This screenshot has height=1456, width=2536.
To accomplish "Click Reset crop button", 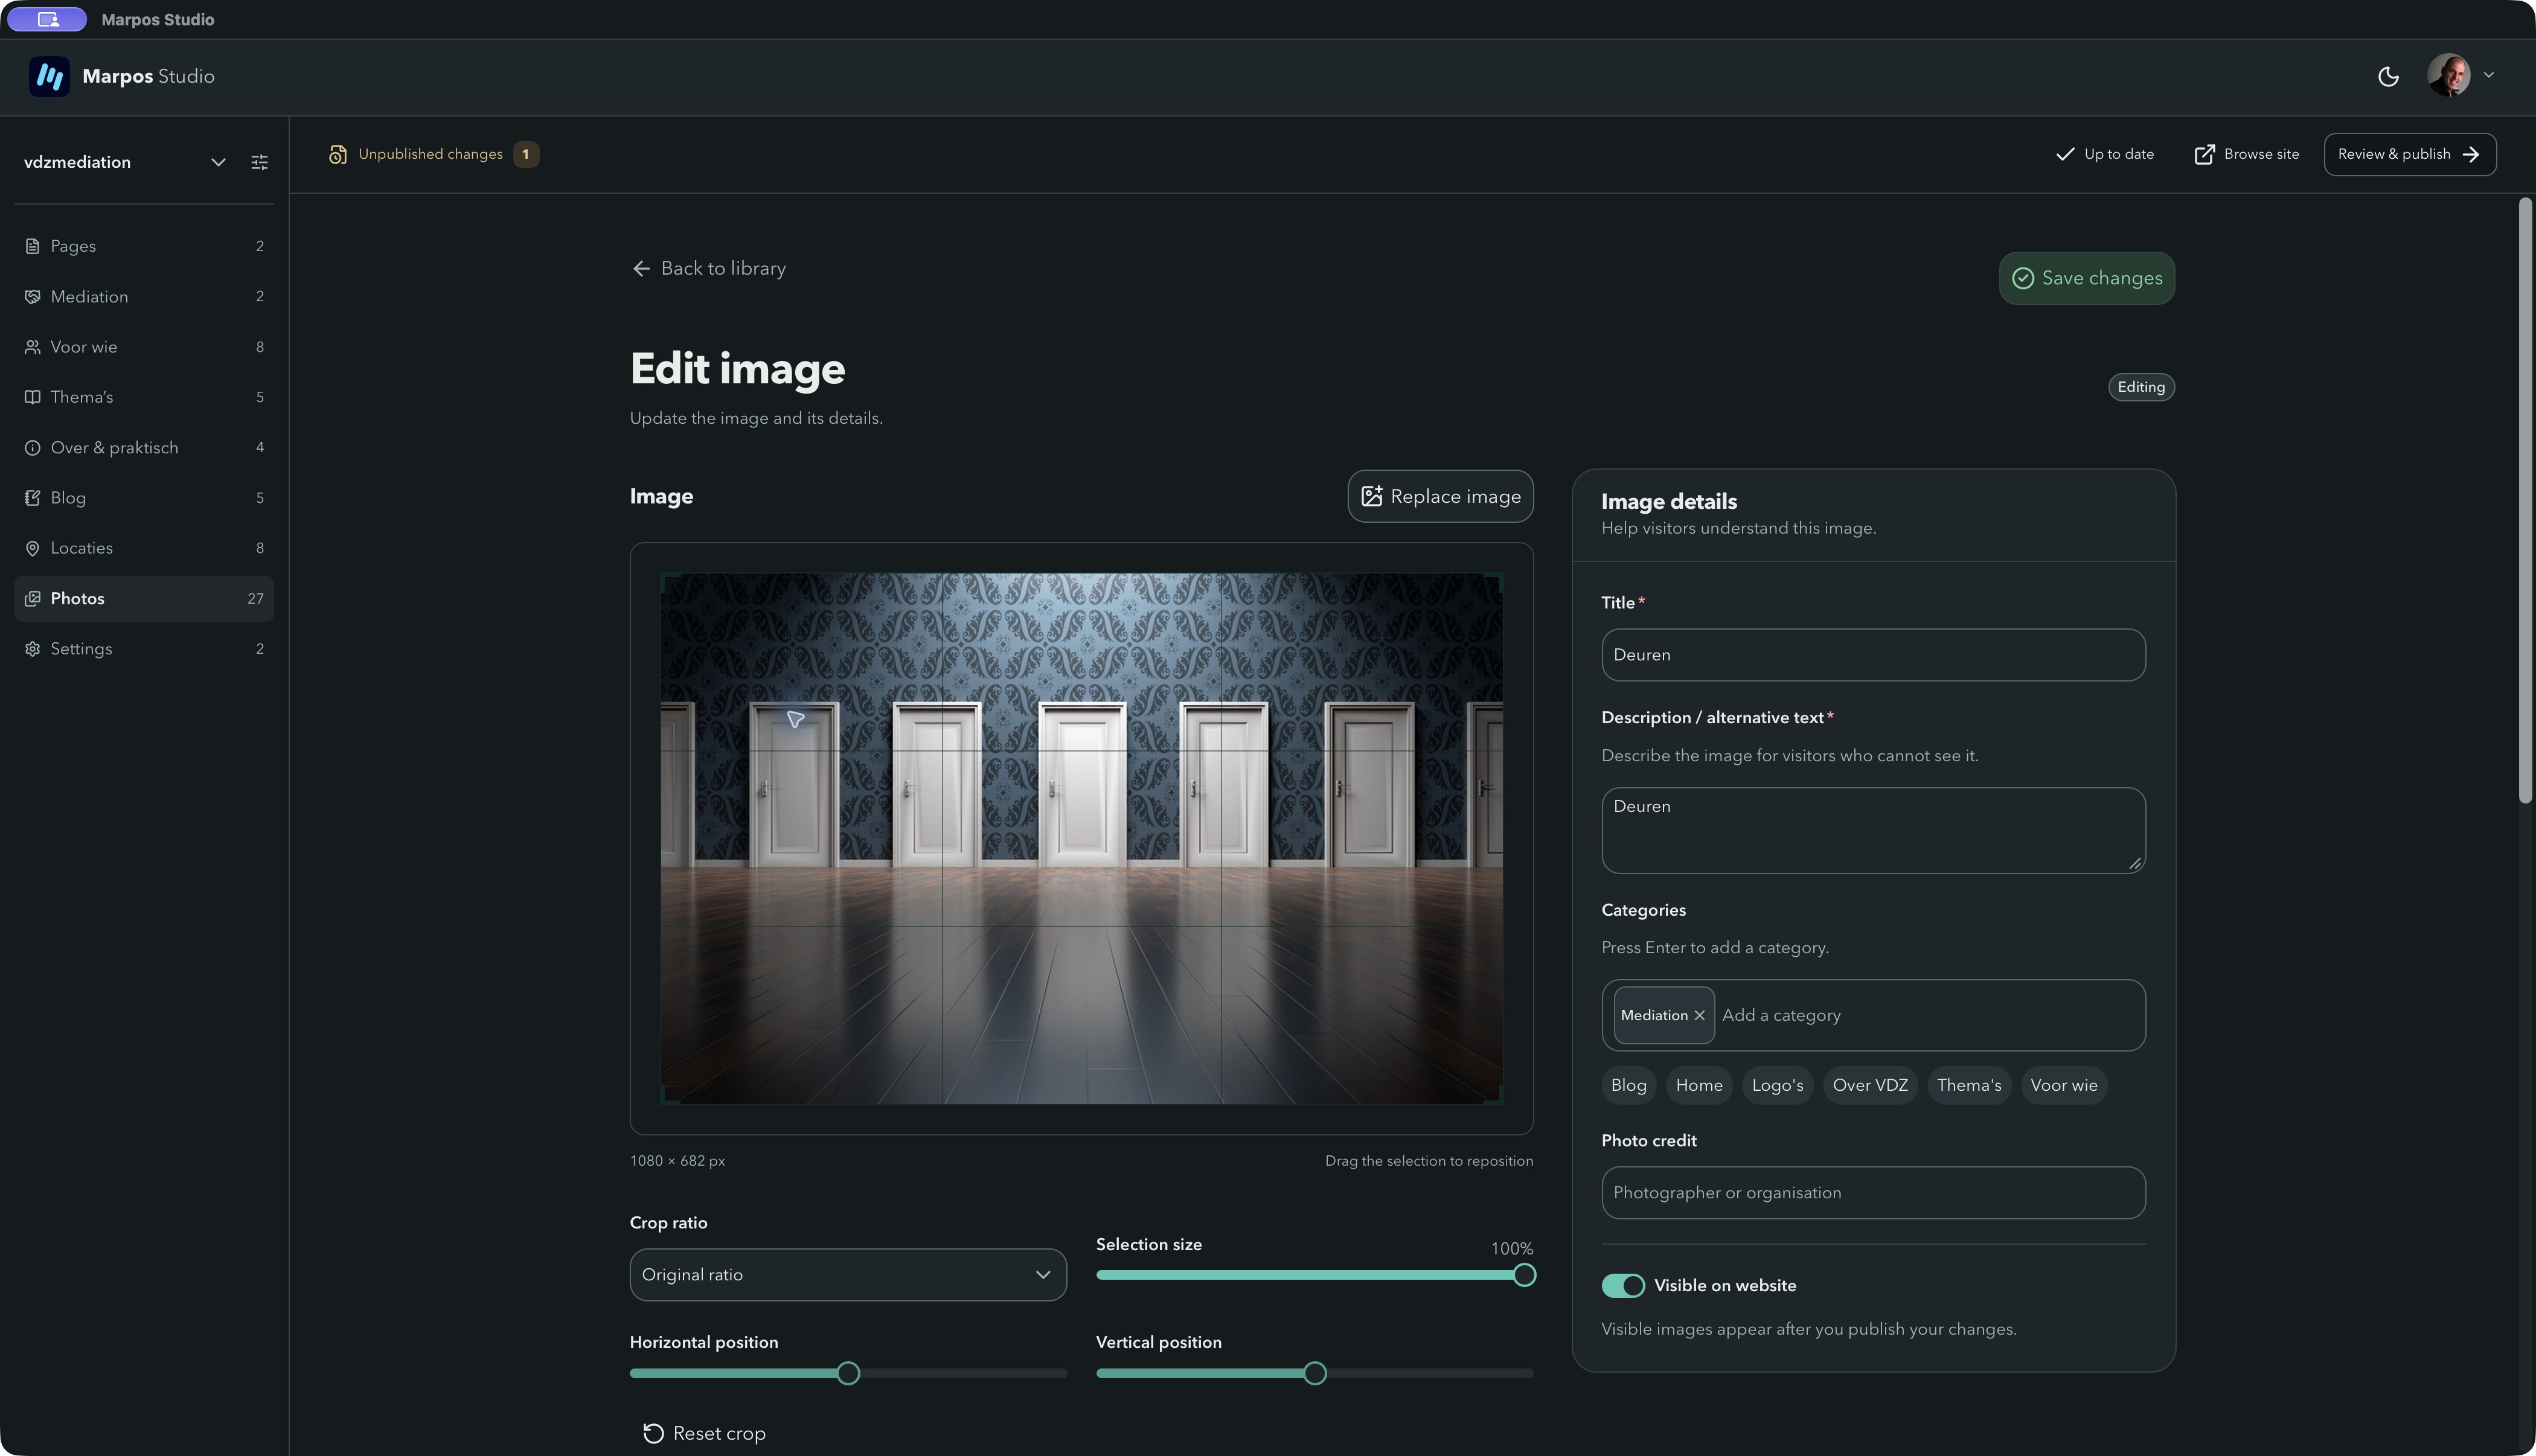I will tap(704, 1433).
